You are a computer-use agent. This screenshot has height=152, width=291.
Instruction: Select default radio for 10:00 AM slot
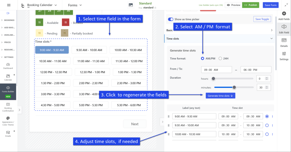(267, 134)
